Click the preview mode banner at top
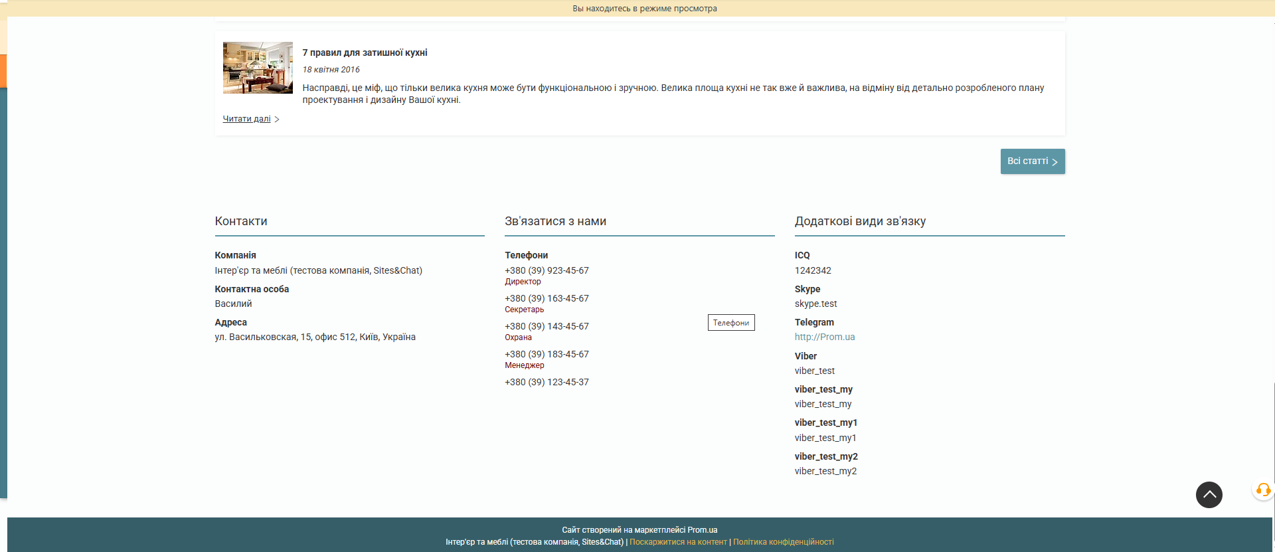 (x=644, y=9)
